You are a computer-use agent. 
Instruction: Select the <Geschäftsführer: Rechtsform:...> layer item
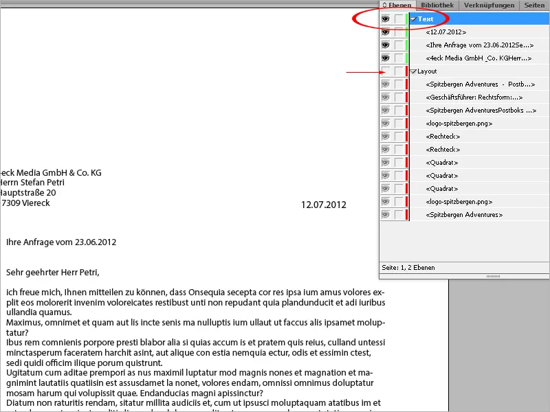coord(474,97)
